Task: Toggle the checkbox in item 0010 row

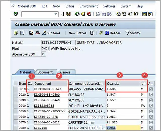Action: point(151,89)
